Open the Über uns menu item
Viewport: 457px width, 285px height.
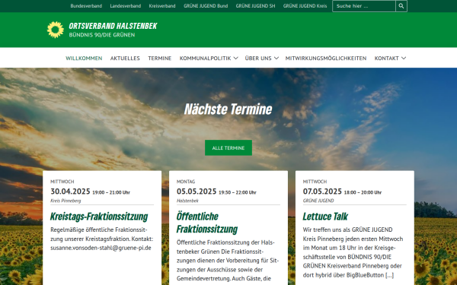[258, 59]
